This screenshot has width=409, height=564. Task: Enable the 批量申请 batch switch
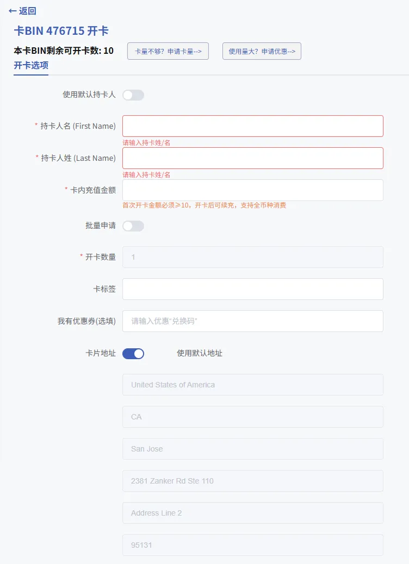[x=133, y=226]
